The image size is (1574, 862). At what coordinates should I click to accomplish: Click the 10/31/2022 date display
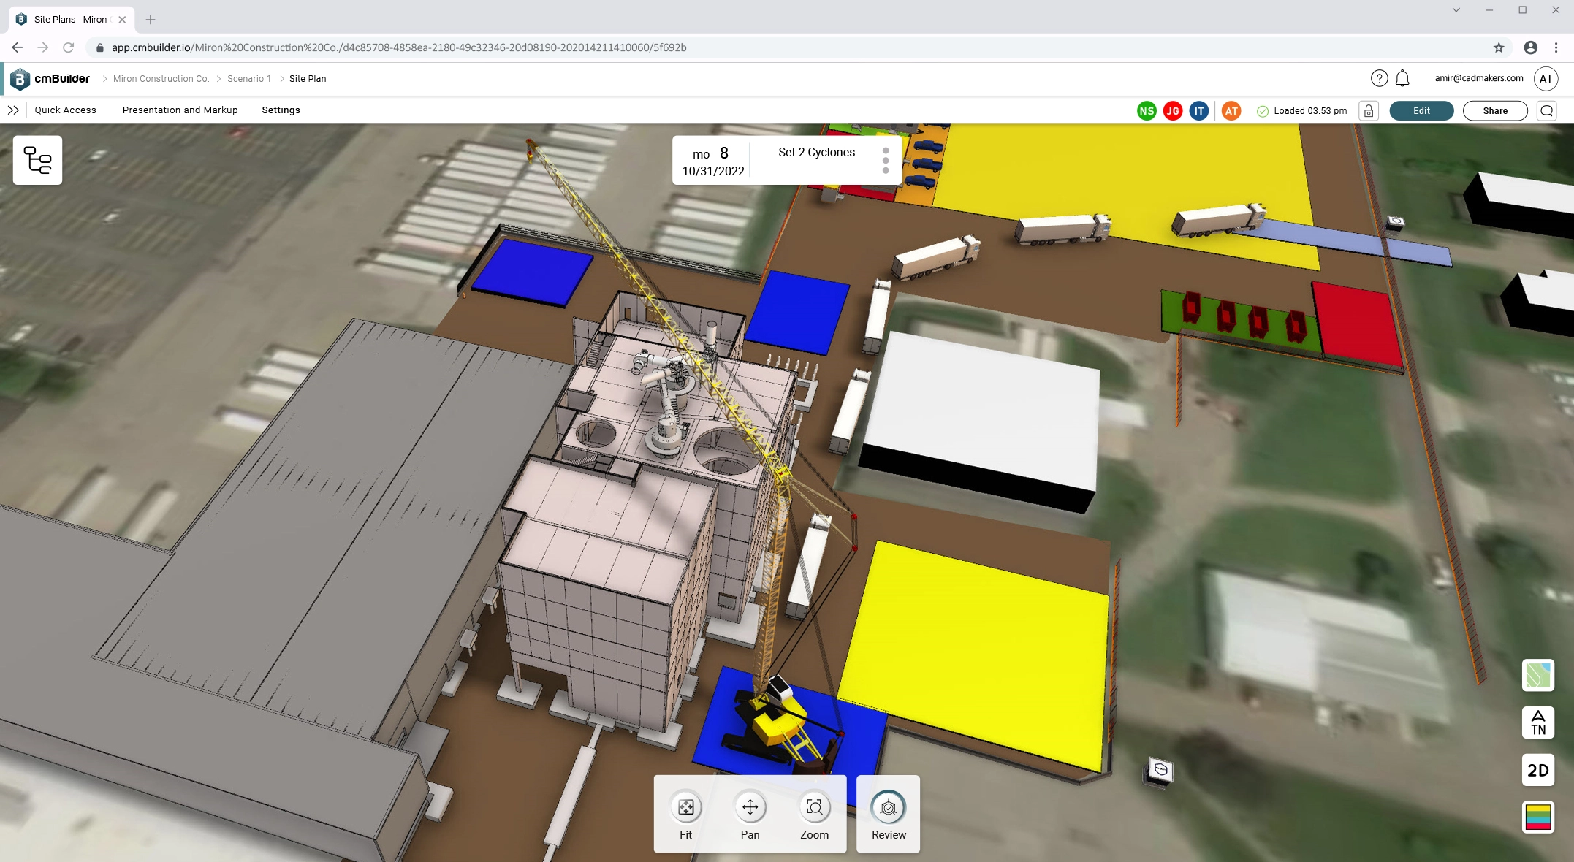click(x=712, y=171)
